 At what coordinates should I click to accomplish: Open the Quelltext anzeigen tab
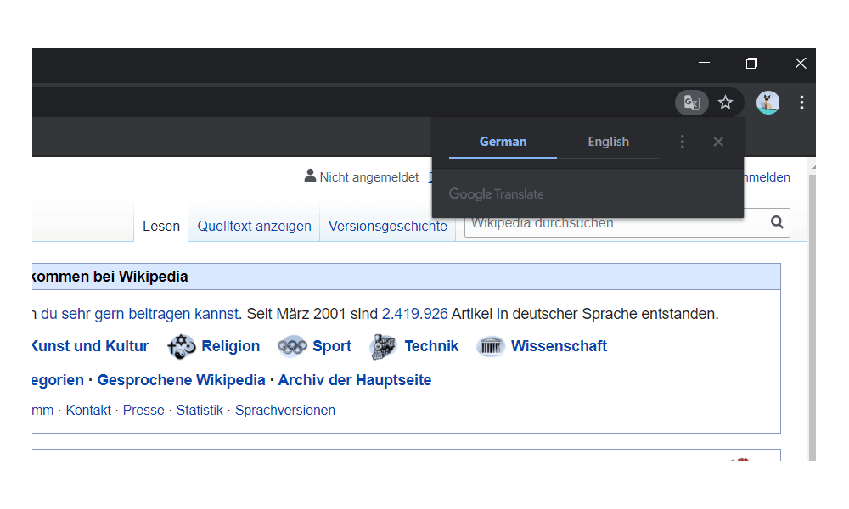254,226
